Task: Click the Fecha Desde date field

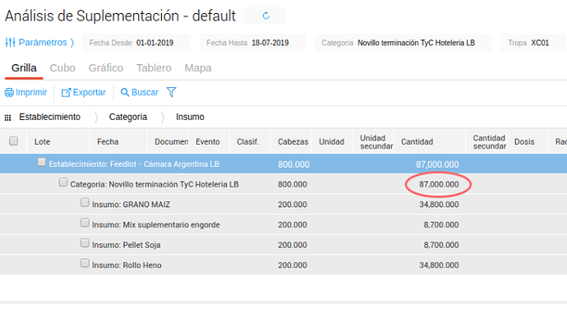Action: point(136,43)
